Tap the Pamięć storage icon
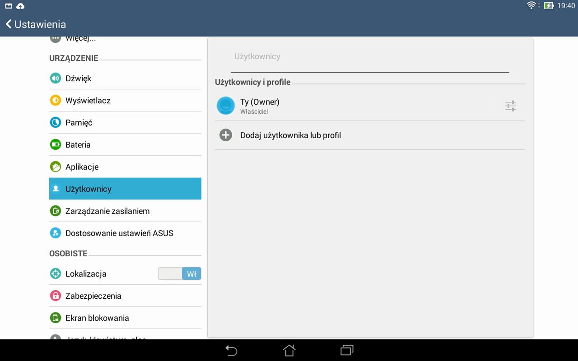Image resolution: width=578 pixels, height=361 pixels. coord(55,122)
